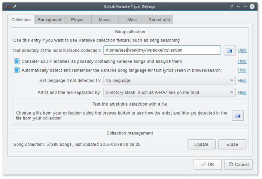Viewport: 262px width, 179px height.
Task: Disable automatic karaoke song language detection
Action: coord(16,70)
